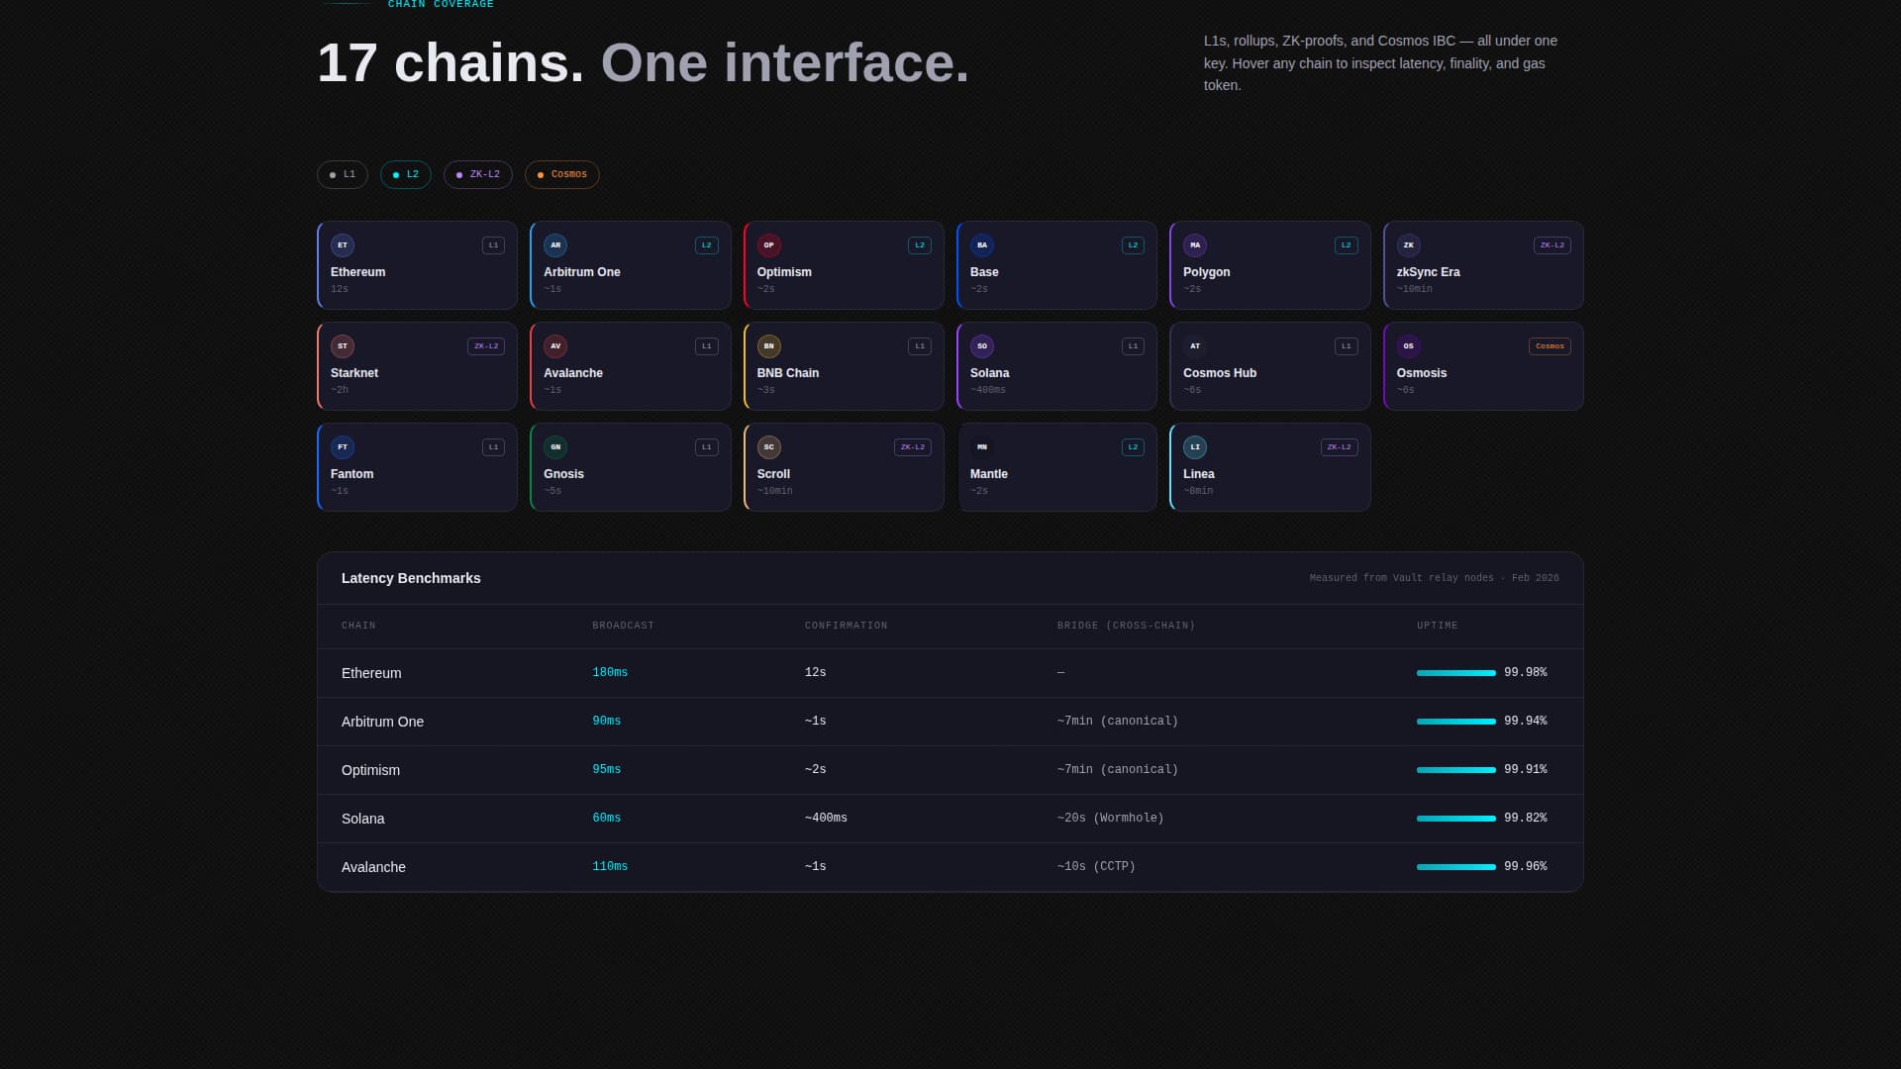Viewport: 1901px width, 1069px height.
Task: Click the Ethereum uptime bar
Action: 1456,673
